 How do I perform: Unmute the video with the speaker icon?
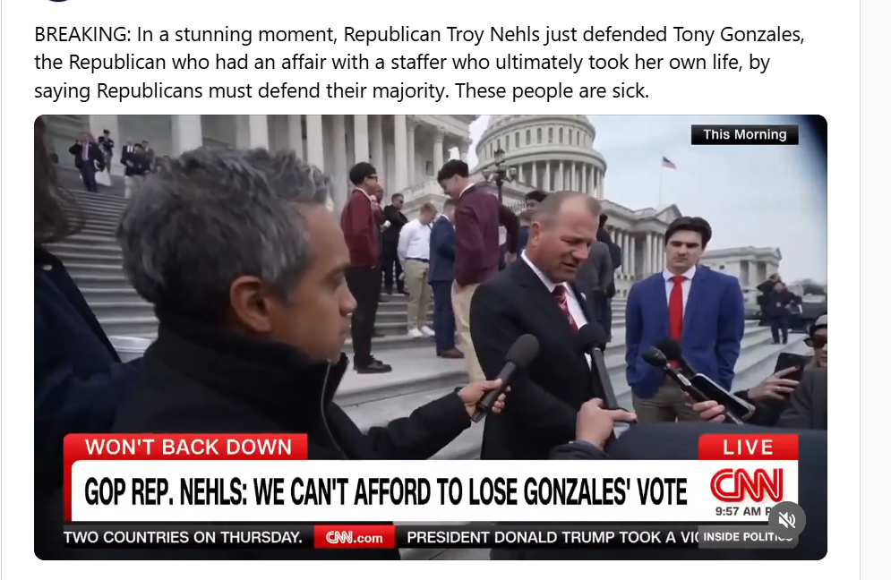pyautogui.click(x=787, y=520)
